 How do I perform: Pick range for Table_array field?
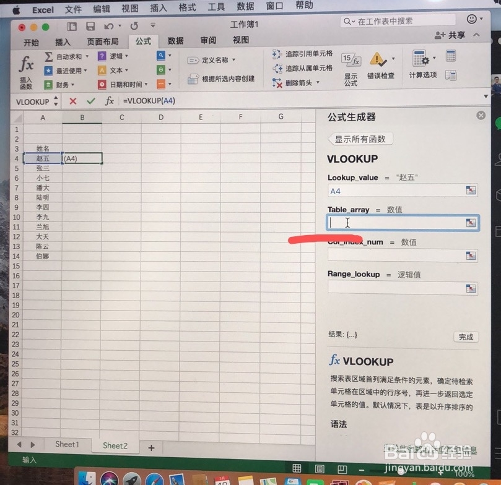(x=470, y=223)
